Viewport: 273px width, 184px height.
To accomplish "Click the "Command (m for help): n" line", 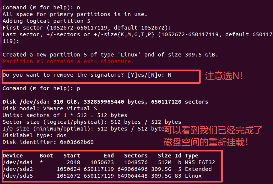I will [41, 7].
